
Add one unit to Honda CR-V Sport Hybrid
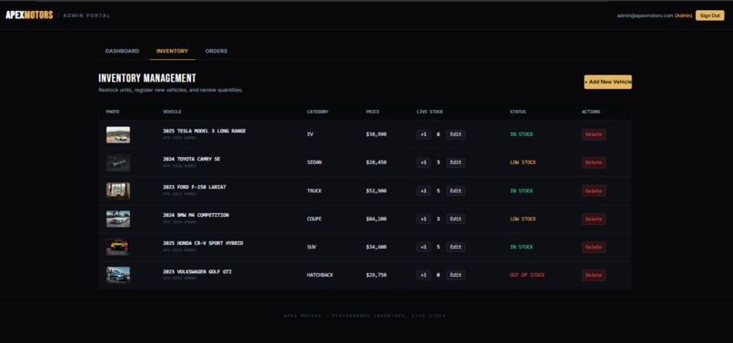tap(423, 247)
